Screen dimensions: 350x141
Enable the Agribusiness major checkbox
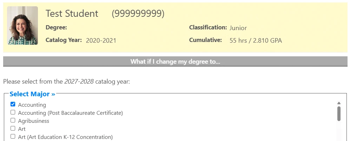tap(13, 120)
